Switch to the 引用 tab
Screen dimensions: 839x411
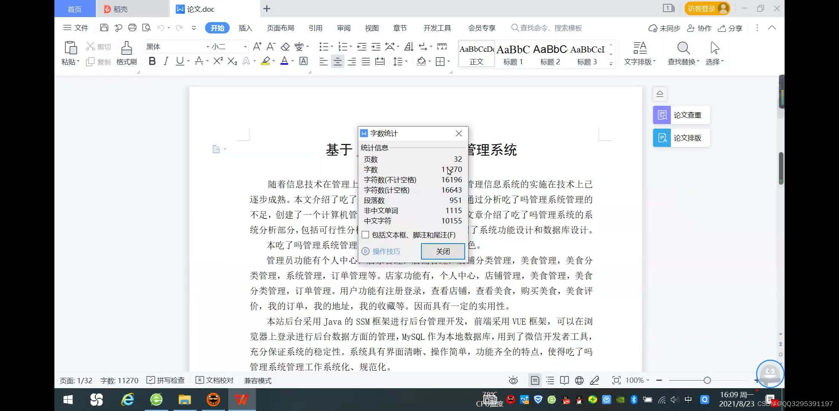[x=316, y=28]
